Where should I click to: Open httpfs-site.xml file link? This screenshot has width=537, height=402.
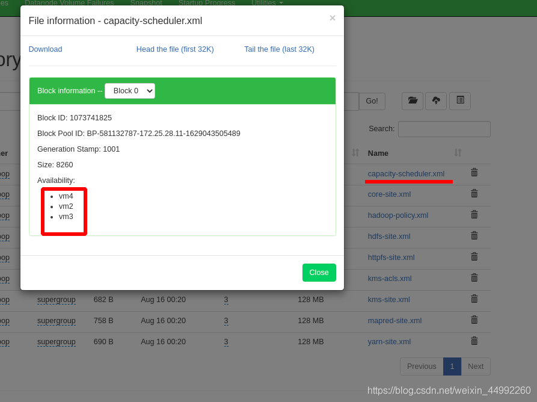point(391,258)
